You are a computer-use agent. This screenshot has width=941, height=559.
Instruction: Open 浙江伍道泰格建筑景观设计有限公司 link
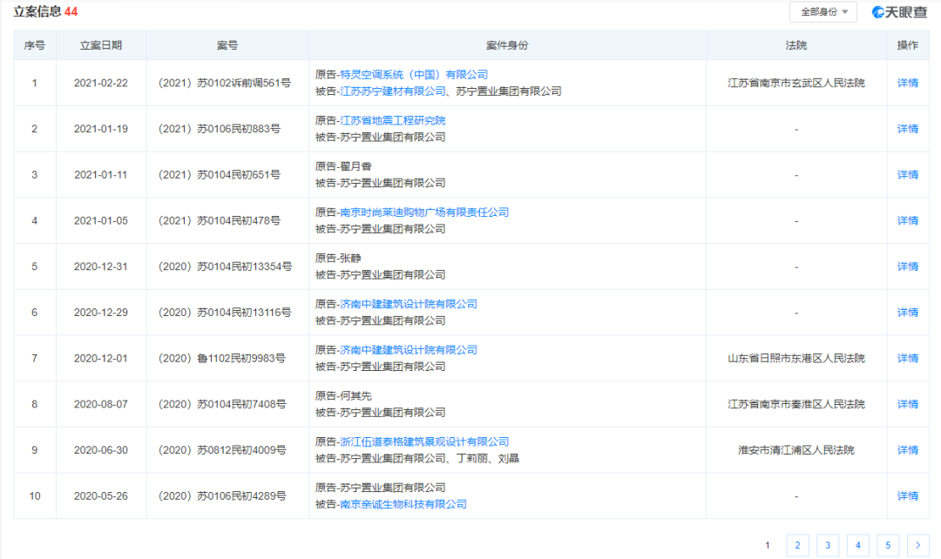(x=424, y=441)
